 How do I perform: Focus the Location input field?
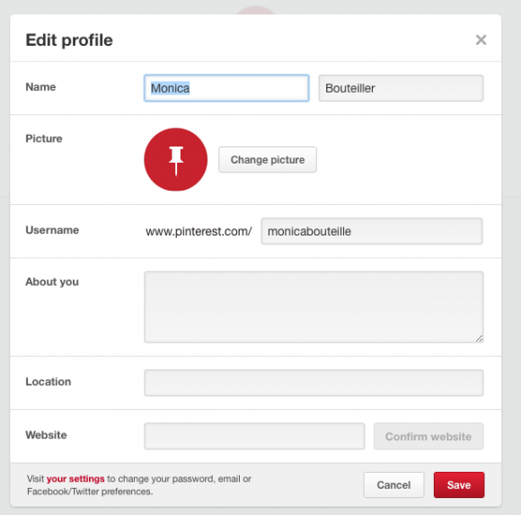click(313, 383)
